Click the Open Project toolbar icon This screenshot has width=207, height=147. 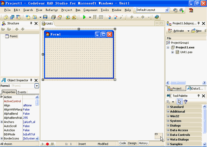(x=60, y=17)
